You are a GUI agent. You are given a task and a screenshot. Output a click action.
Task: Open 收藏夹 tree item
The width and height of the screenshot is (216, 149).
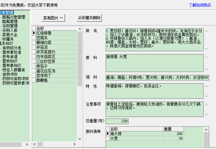click(8, 39)
